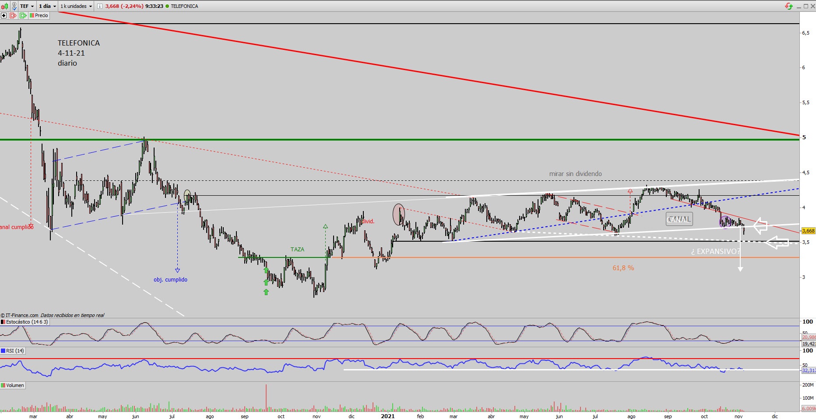Open RSI (14) indicator settings
816x419 pixels.
(x=13, y=351)
